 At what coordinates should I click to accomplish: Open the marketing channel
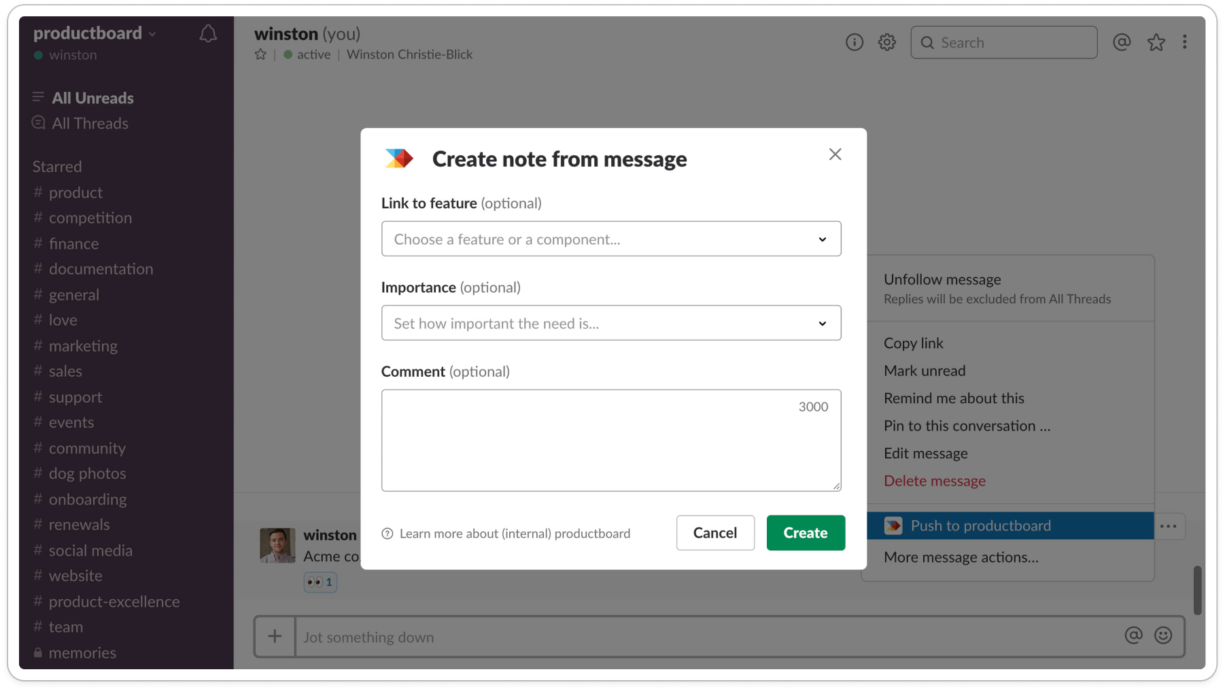[x=75, y=345]
